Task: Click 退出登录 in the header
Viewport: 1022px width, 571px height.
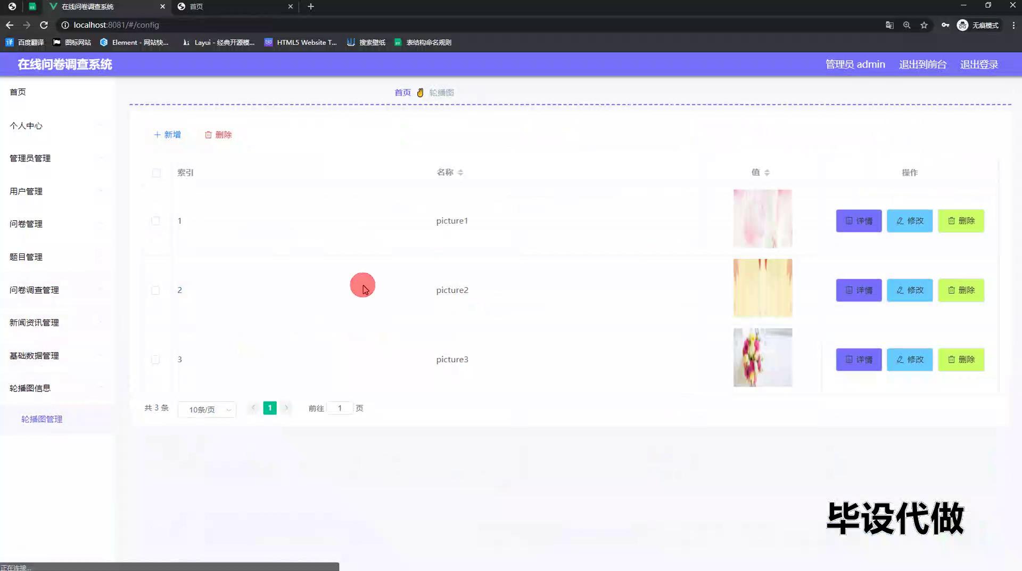Action: click(979, 64)
